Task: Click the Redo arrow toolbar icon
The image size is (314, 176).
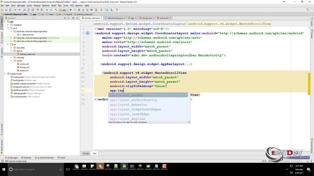Action: (x=20, y=10)
